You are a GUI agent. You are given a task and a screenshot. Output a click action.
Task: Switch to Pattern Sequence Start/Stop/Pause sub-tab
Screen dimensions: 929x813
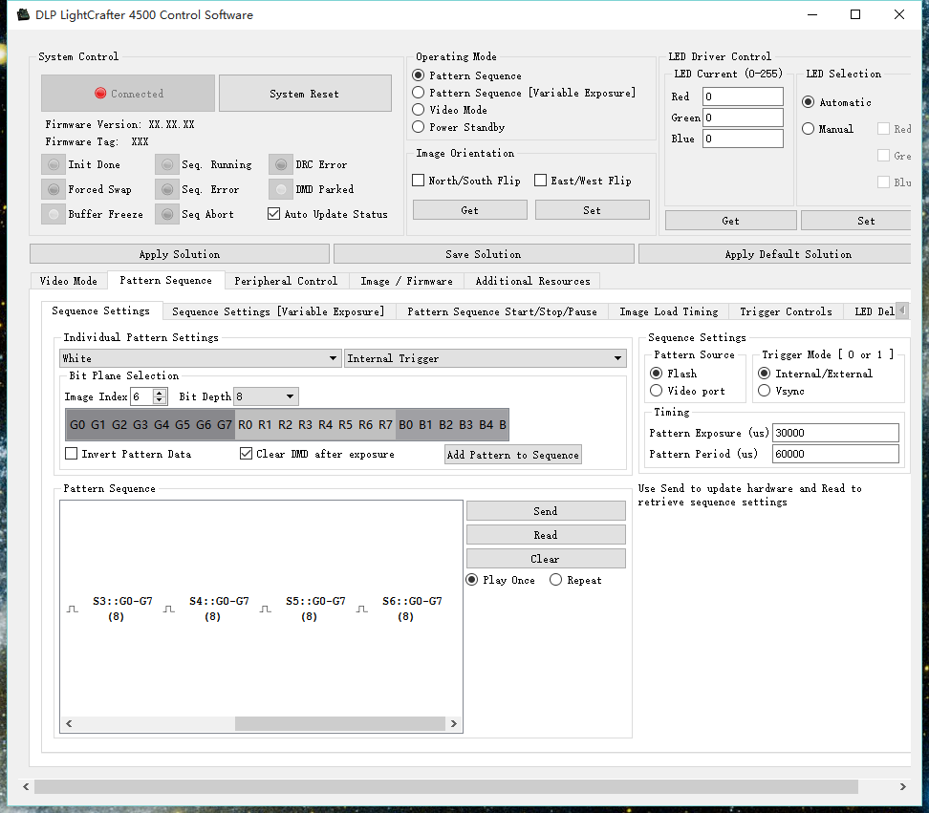502,311
